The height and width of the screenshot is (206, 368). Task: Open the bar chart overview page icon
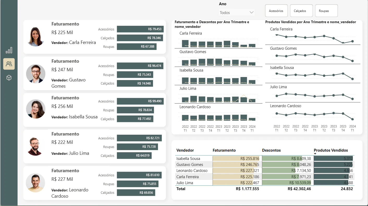click(x=9, y=50)
